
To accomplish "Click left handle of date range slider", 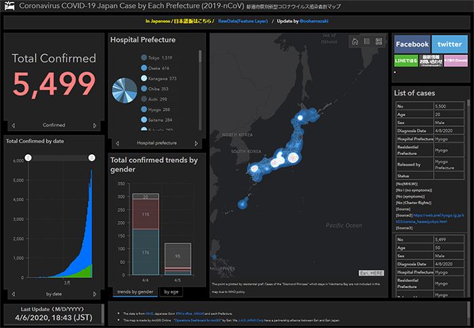I will click(x=28, y=158).
